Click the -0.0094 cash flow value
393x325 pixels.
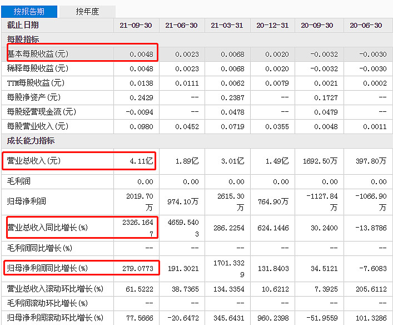point(140,112)
